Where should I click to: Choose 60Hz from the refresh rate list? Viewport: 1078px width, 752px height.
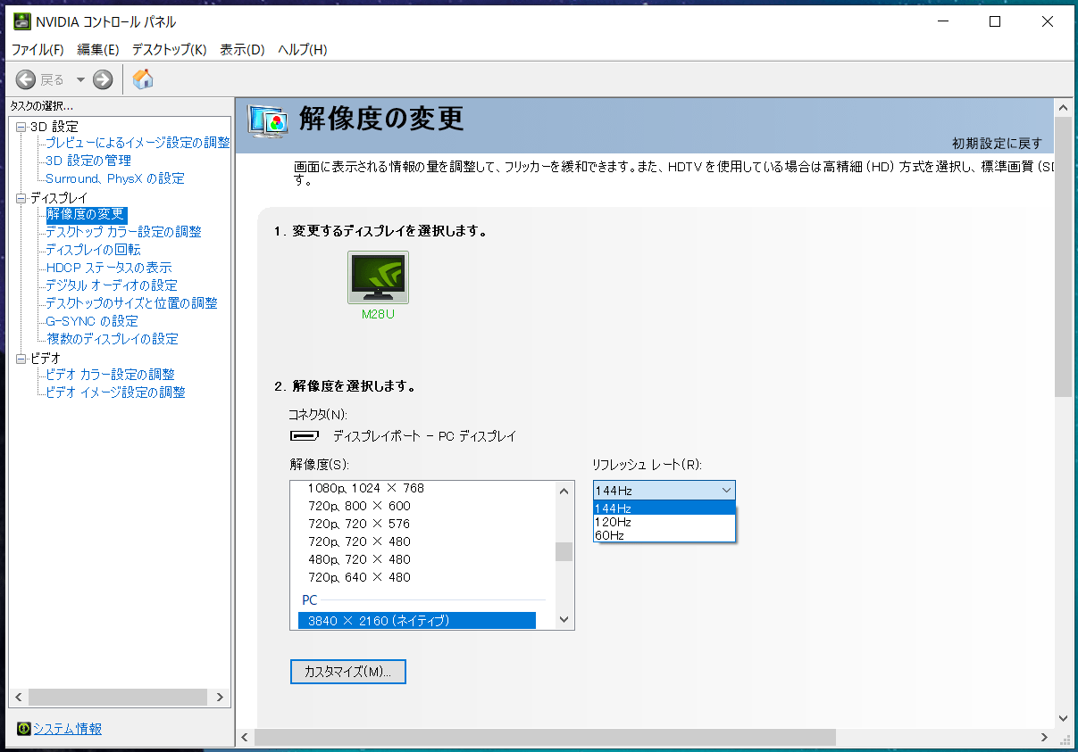664,535
